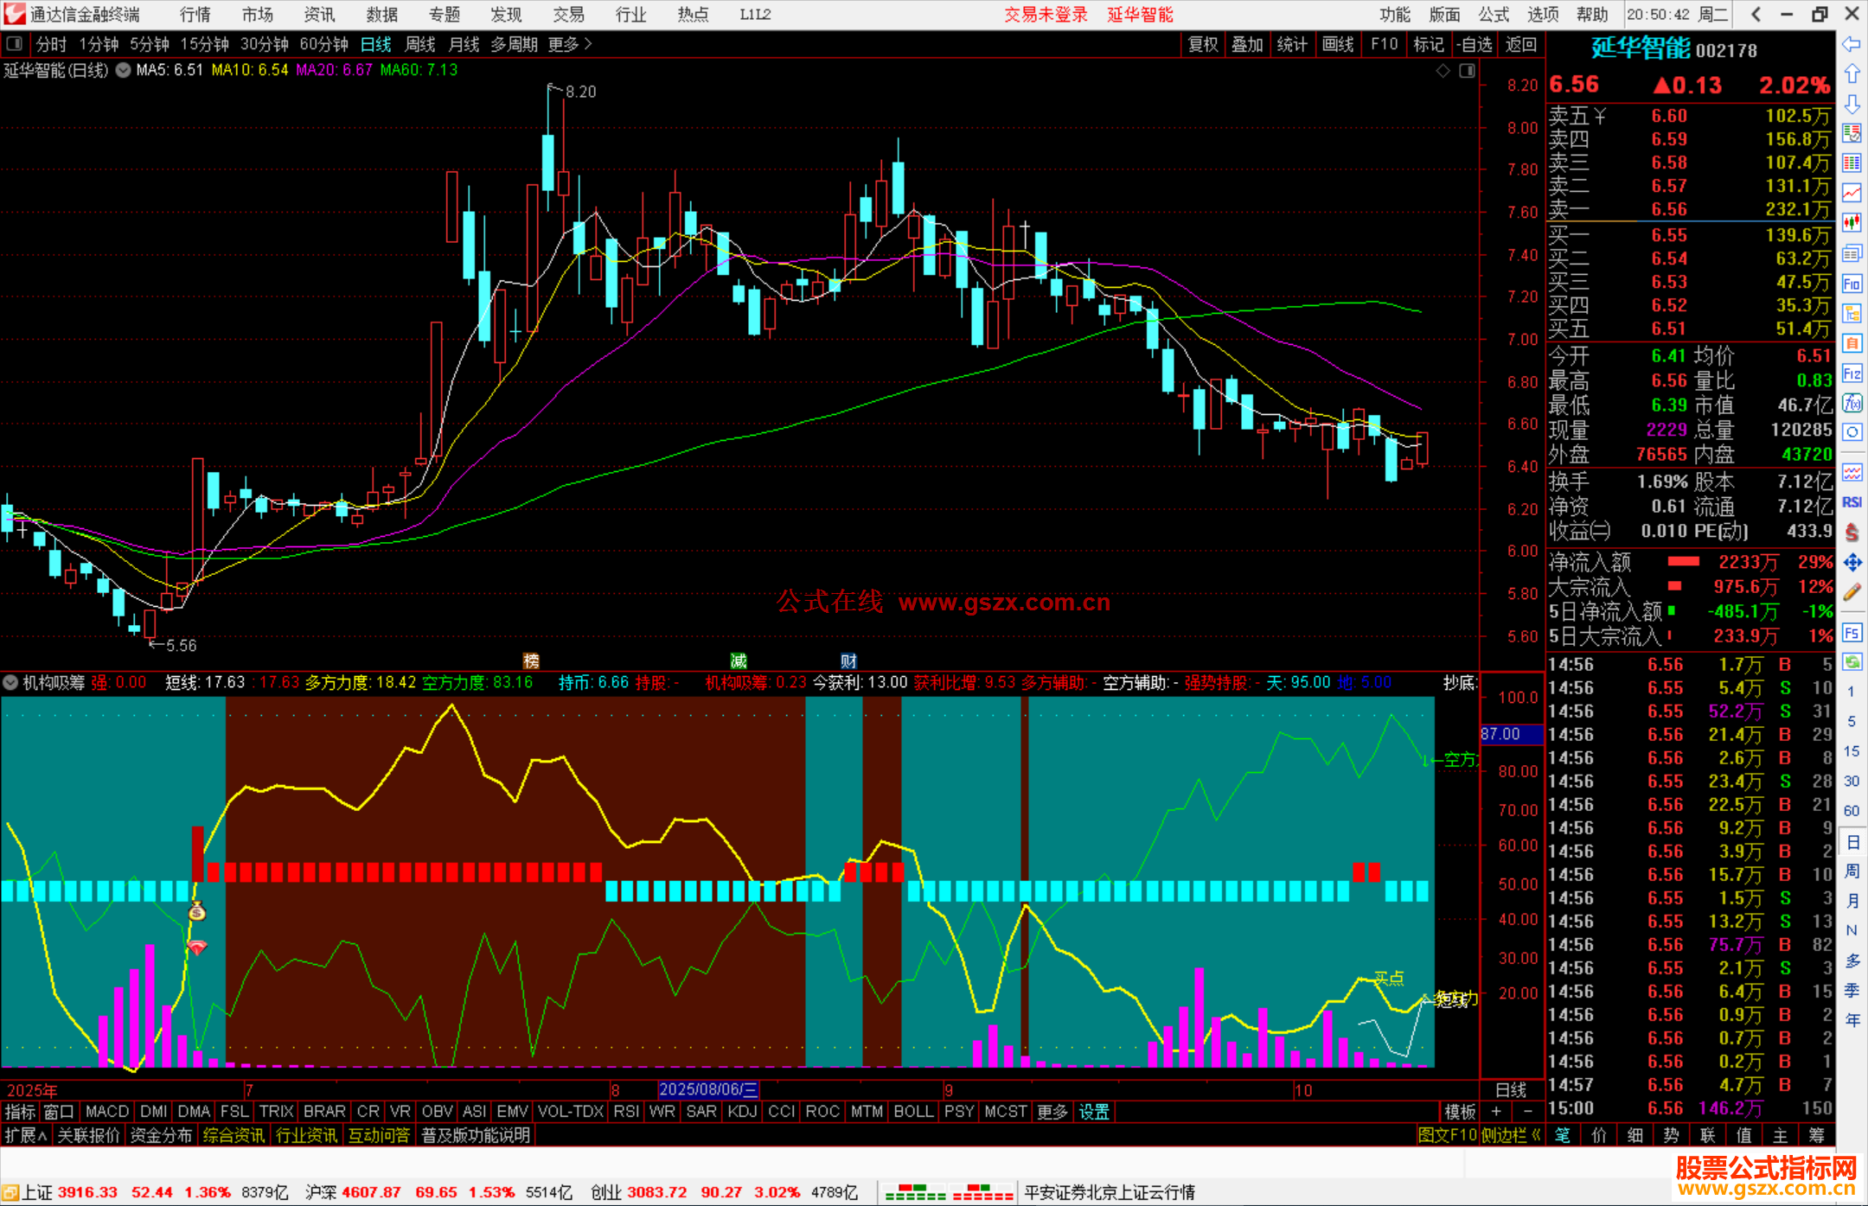This screenshot has width=1868, height=1206.
Task: Toggle the 延华智能(日线) MA round button
Action: 124,71
